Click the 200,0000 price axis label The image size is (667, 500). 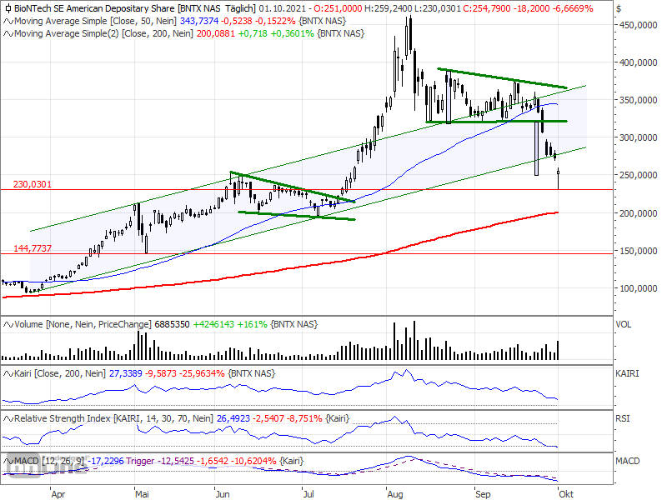coord(638,213)
